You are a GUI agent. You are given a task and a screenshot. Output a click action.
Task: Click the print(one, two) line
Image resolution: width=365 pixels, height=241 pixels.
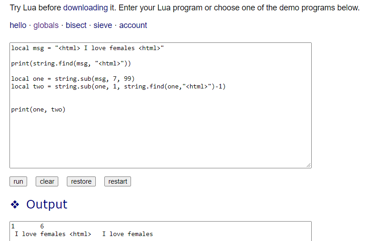(38, 110)
